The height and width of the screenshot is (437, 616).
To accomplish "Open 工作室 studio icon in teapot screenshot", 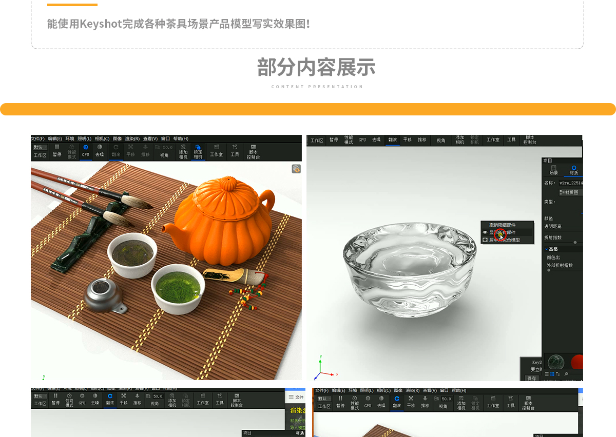I will point(217,147).
